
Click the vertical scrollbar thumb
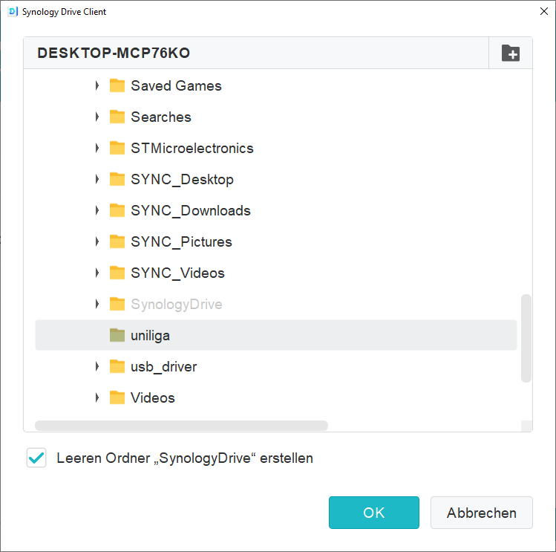click(526, 338)
